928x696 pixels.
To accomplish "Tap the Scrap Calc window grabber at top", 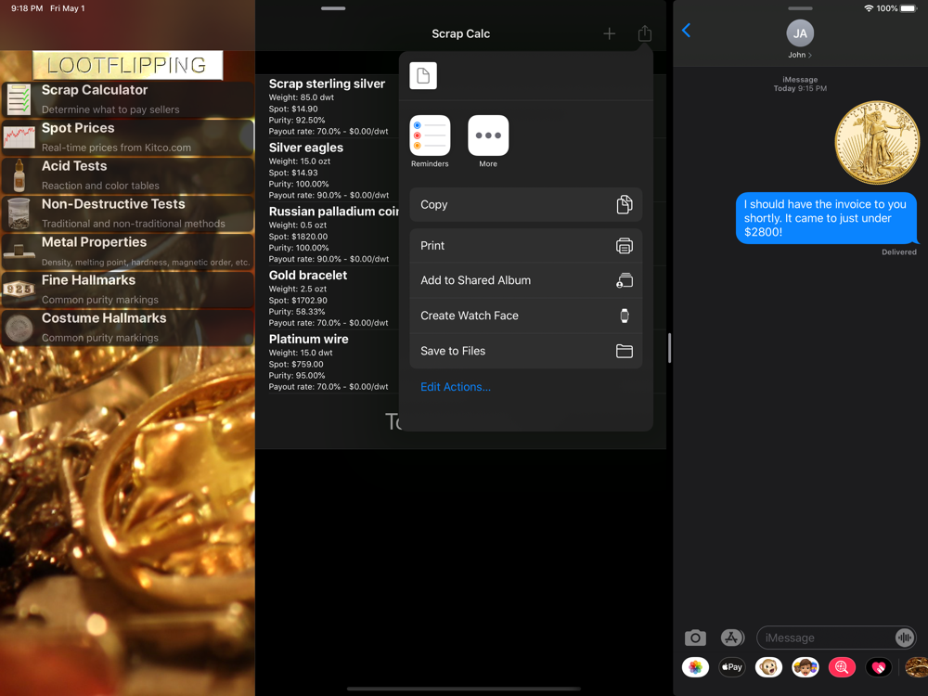I will [x=333, y=8].
